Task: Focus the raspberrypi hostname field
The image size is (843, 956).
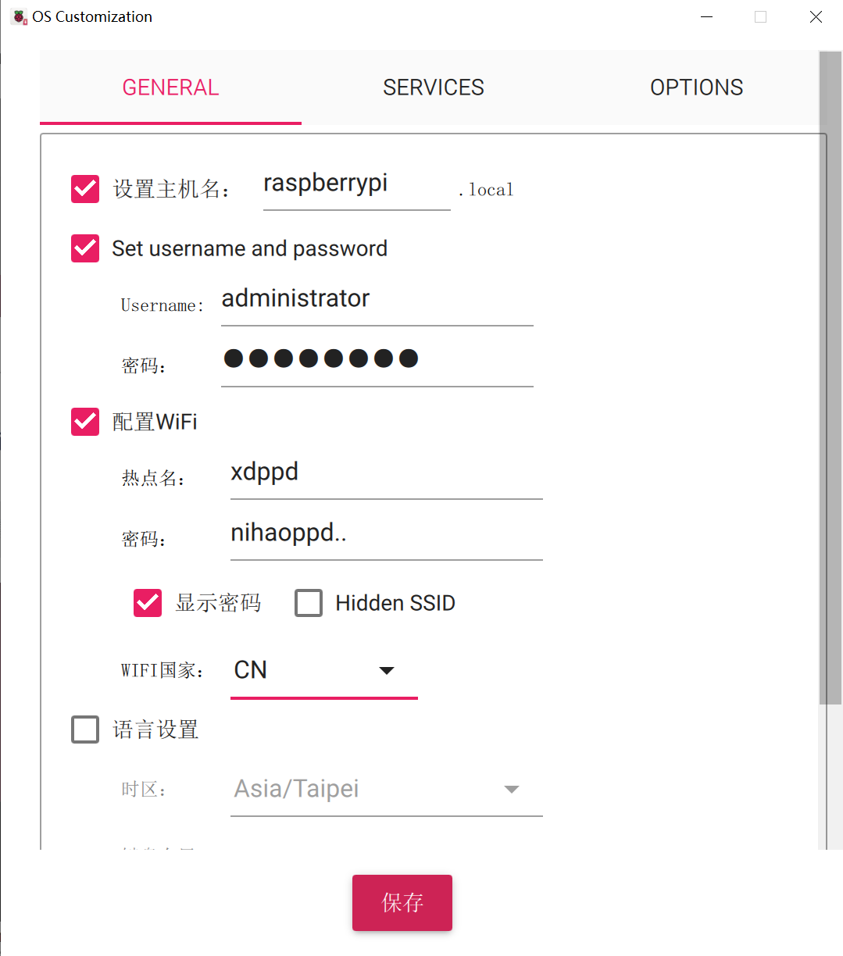Action: (x=357, y=187)
